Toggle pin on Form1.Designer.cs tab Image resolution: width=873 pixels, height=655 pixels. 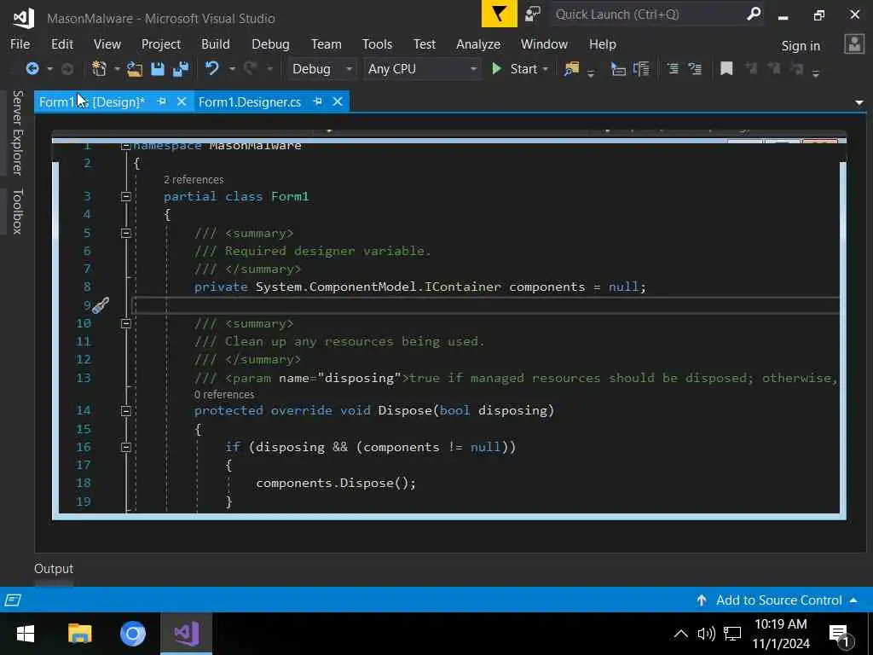tap(317, 101)
